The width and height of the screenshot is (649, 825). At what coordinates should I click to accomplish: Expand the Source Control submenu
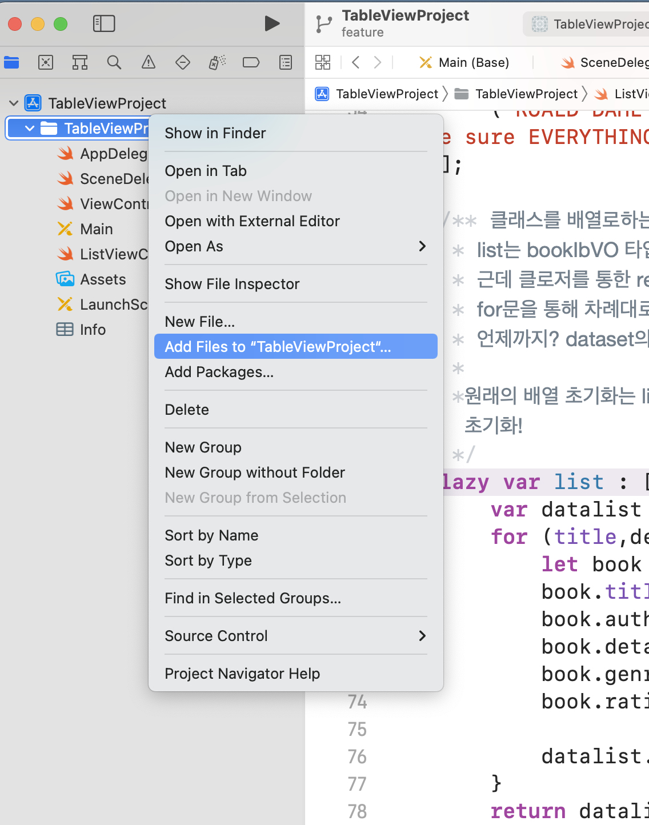(296, 636)
